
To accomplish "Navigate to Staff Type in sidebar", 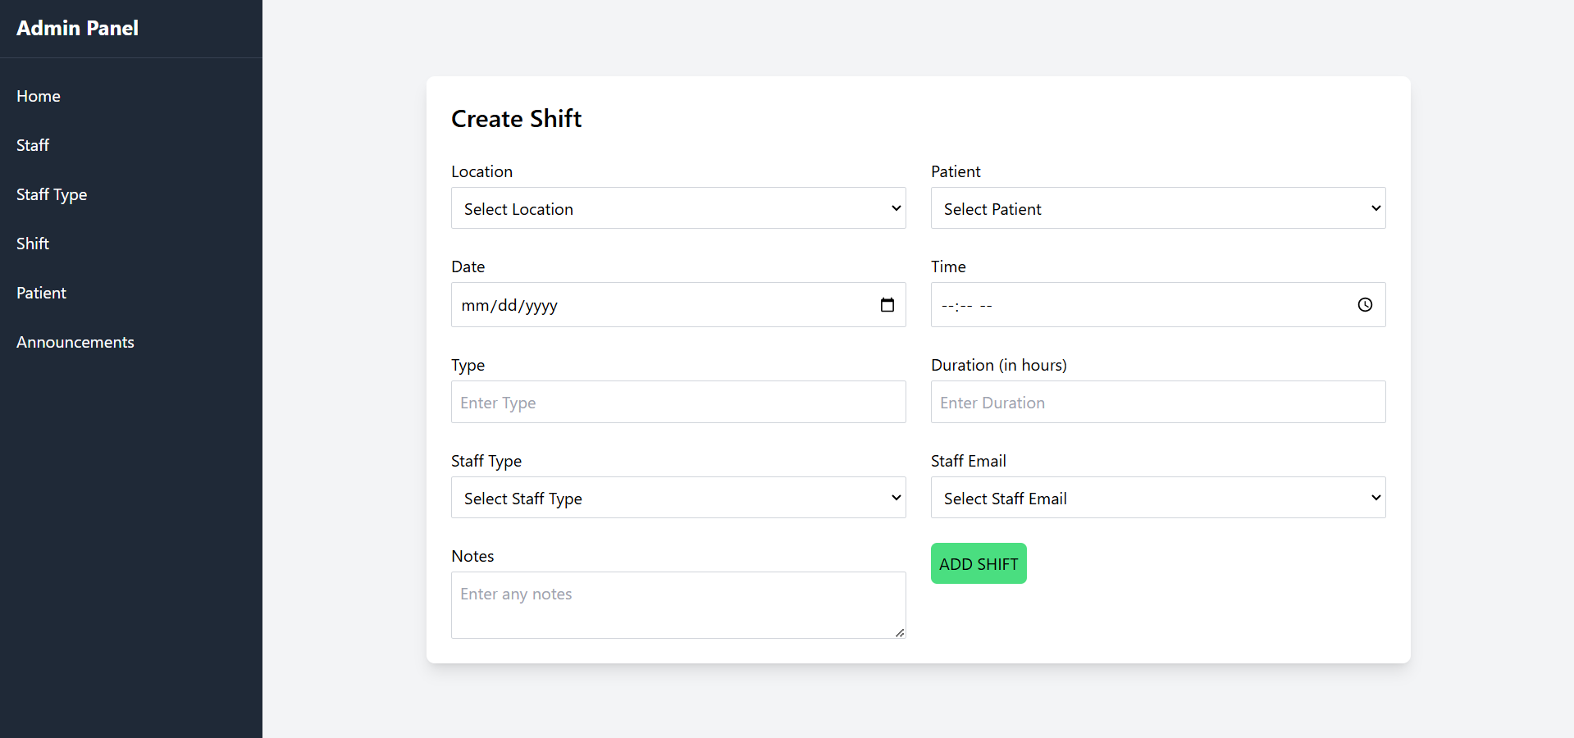I will pos(52,194).
